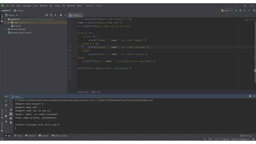Click the warnings indicator in the editor corner
The height and width of the screenshot is (144, 256).
(x=247, y=20)
